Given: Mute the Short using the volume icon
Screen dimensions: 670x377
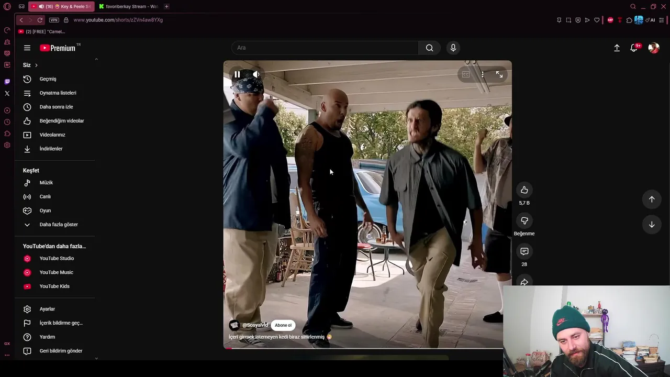Looking at the screenshot, I should click(x=256, y=75).
